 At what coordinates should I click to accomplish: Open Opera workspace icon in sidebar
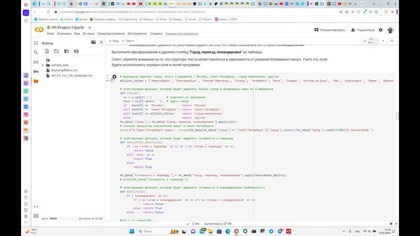point(26,12)
